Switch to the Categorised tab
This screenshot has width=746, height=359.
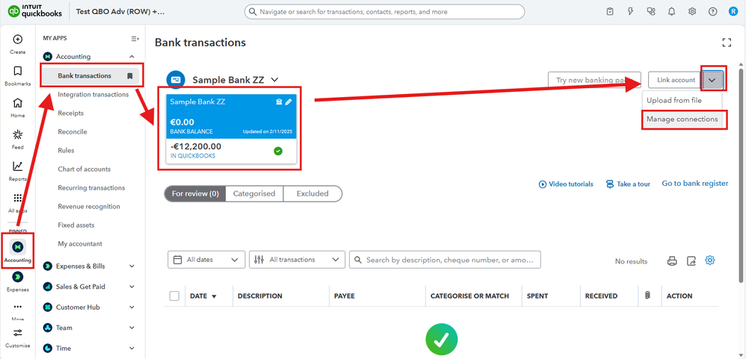coord(254,194)
